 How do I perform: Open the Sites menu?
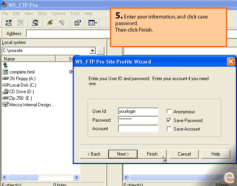tap(42, 13)
